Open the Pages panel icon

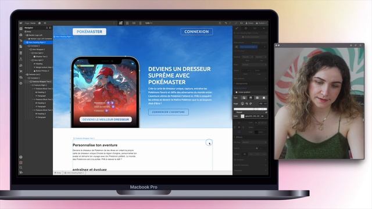21,46
